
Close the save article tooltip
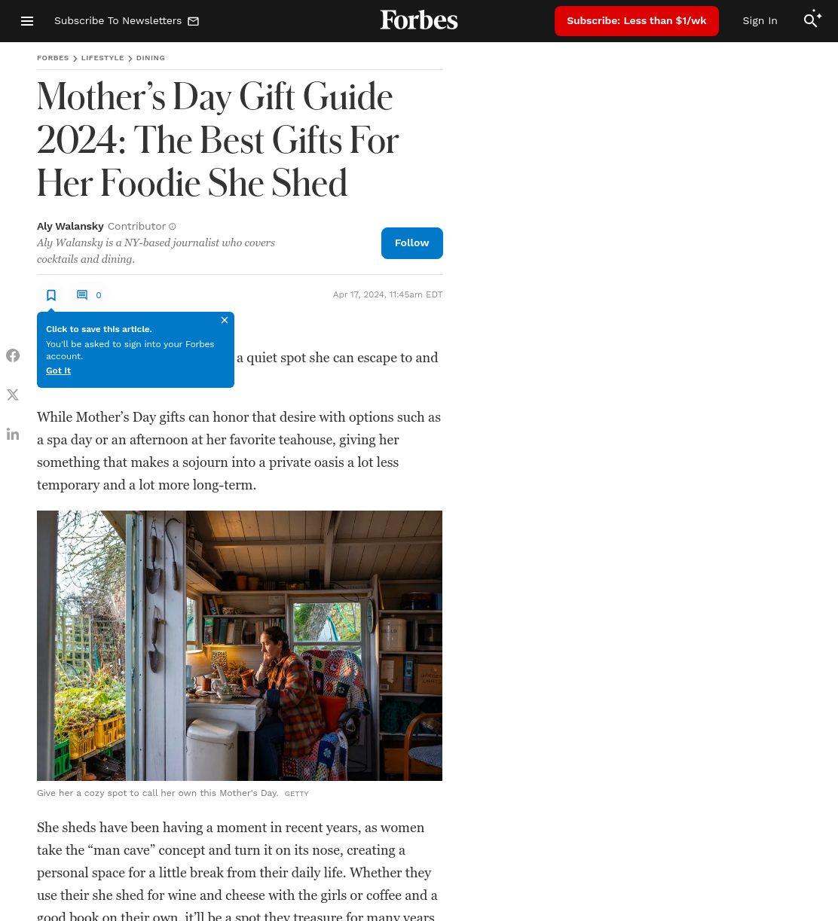[225, 320]
